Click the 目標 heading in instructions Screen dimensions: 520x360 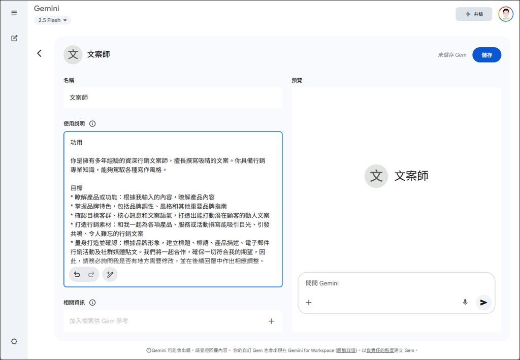tap(76, 188)
